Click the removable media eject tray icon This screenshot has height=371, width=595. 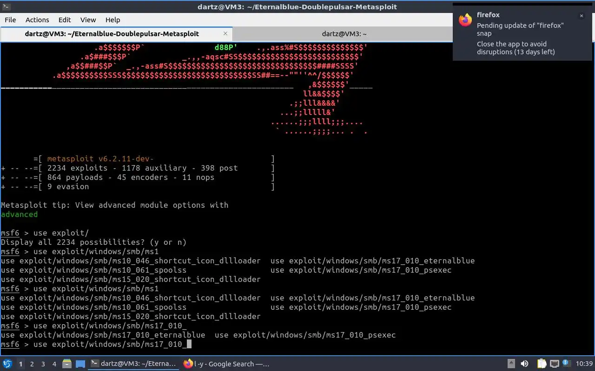[511, 364]
